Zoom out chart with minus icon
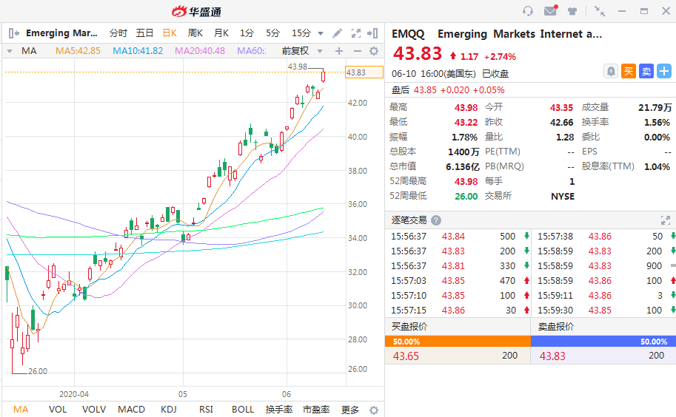This screenshot has height=417, width=676. [x=358, y=51]
